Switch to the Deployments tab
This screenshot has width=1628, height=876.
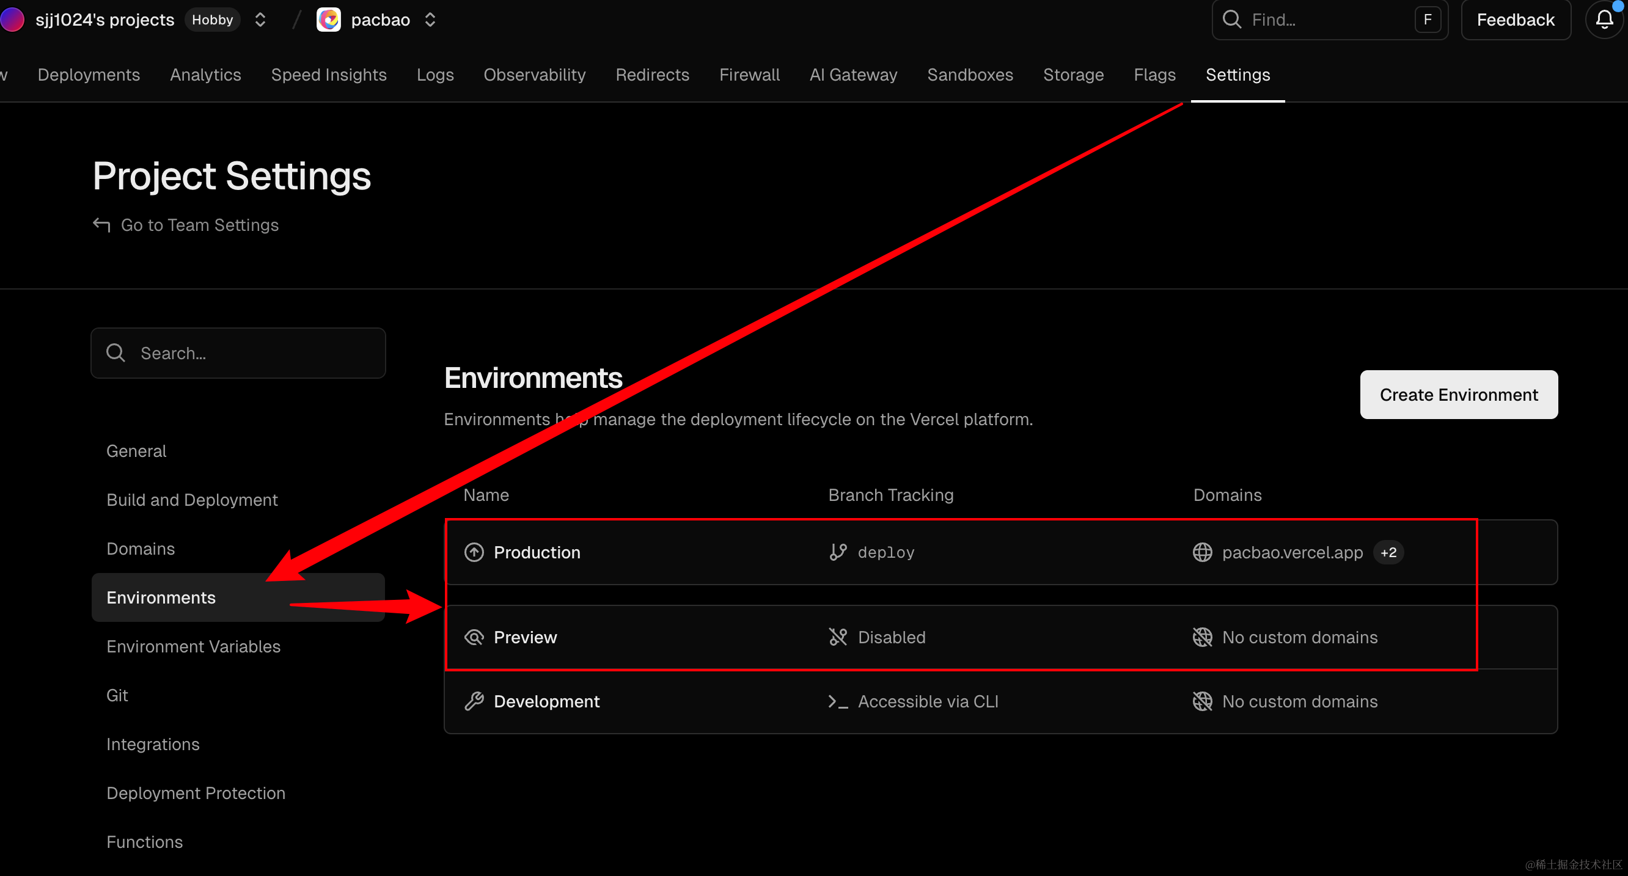click(x=89, y=75)
